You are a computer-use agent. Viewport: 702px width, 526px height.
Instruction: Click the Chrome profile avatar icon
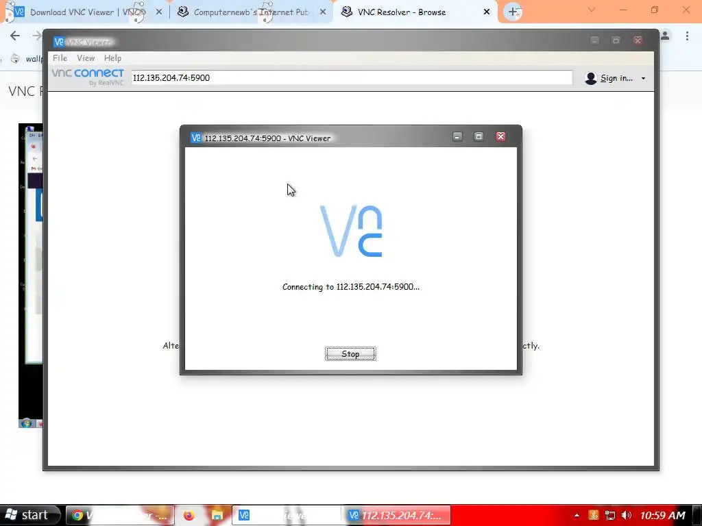point(665,36)
